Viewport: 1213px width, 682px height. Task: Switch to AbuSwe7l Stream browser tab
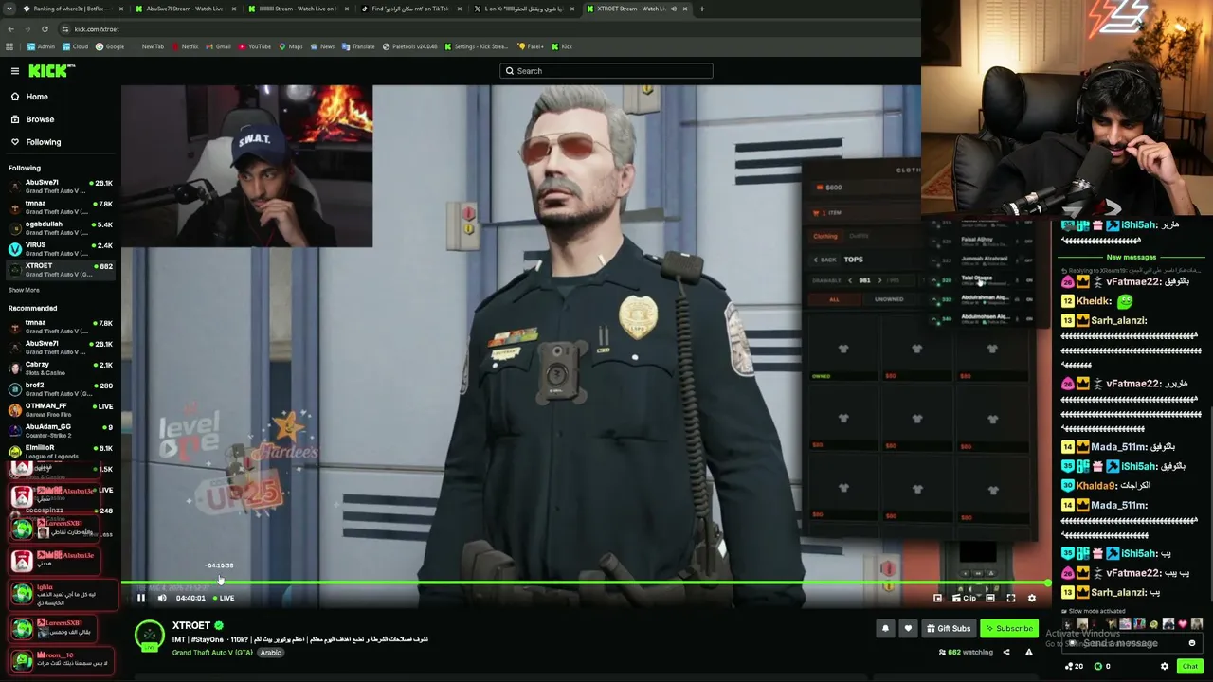185,9
